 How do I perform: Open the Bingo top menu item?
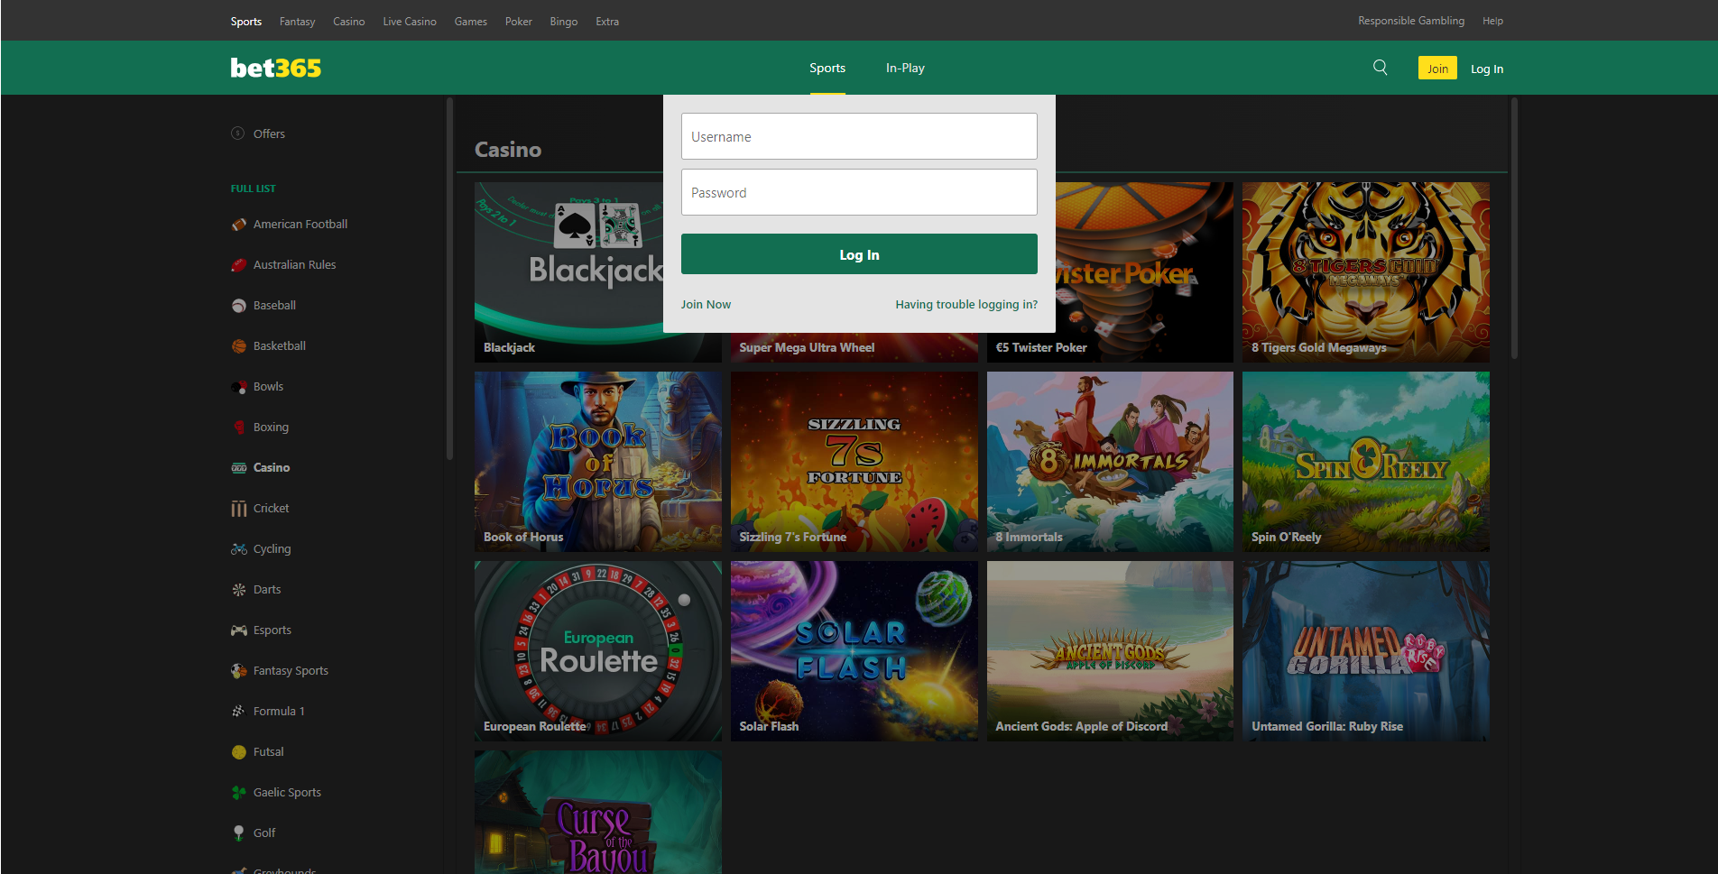click(x=563, y=22)
